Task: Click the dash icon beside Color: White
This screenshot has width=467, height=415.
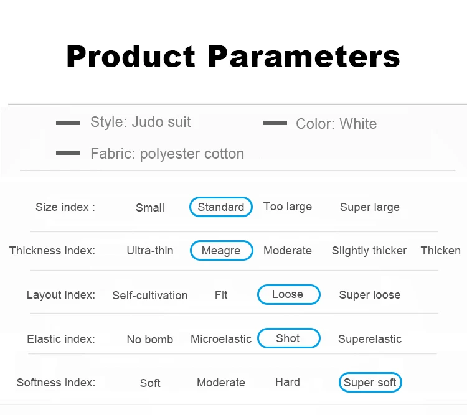Action: [275, 123]
